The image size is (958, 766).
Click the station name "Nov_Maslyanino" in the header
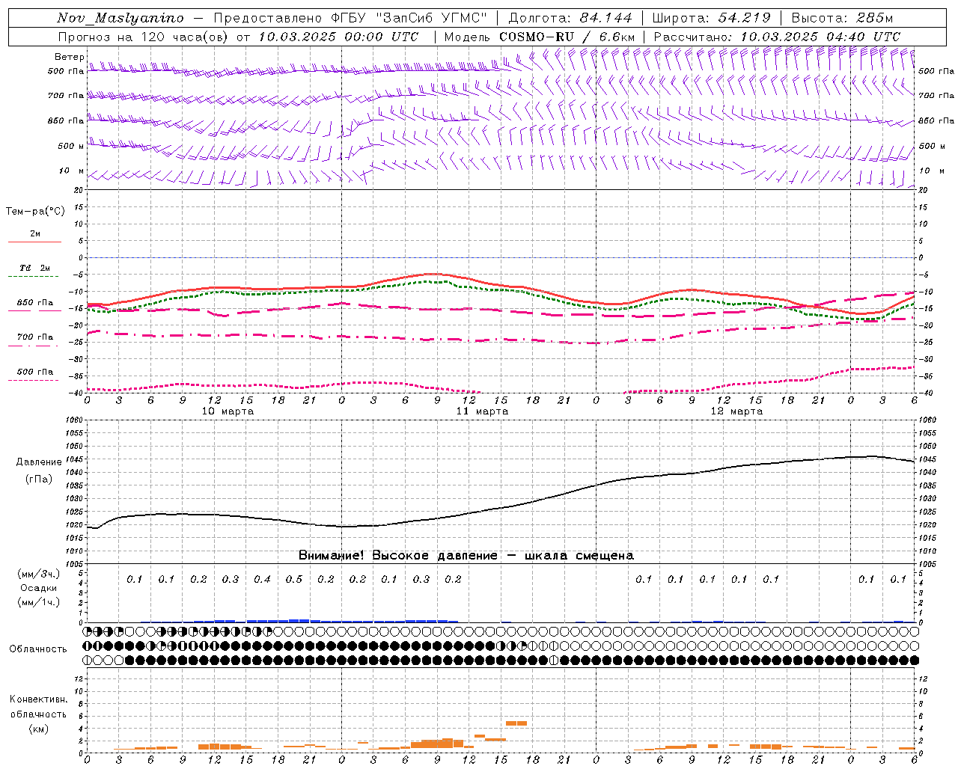pos(120,18)
